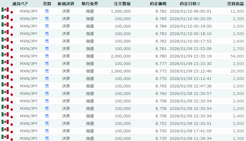Open the blue 売 link in the 17:41:05 row
The image size is (246, 141).
[47, 131]
